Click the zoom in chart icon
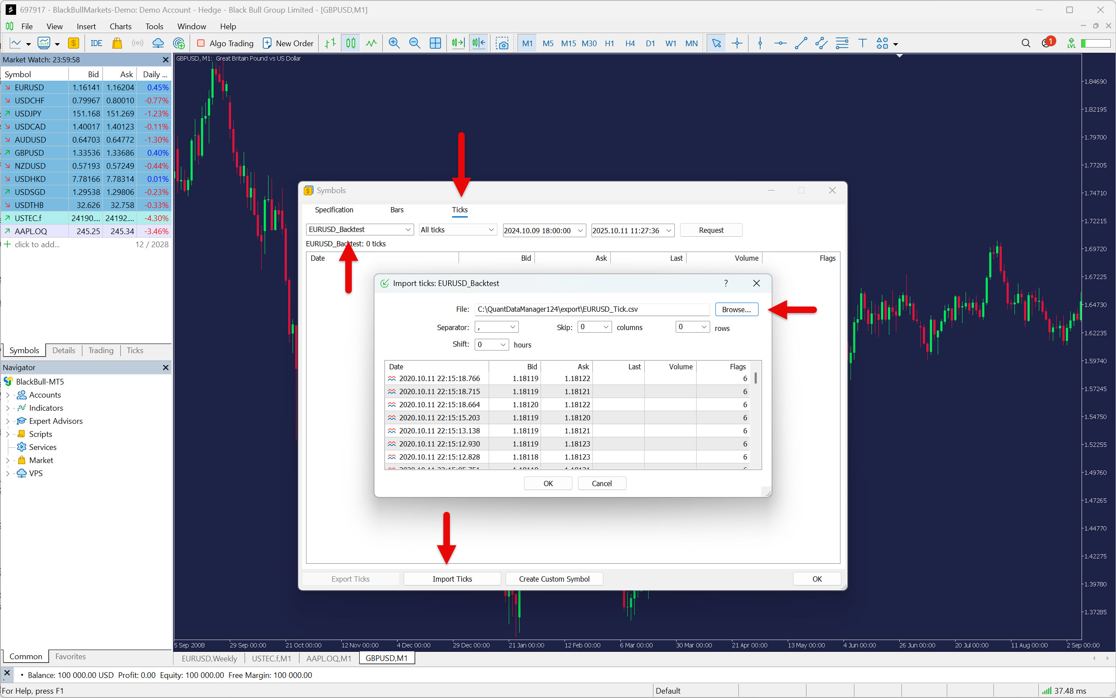This screenshot has height=698, width=1116. 394,44
